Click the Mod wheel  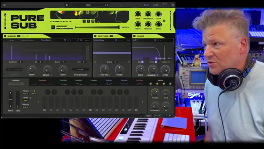coord(17,99)
